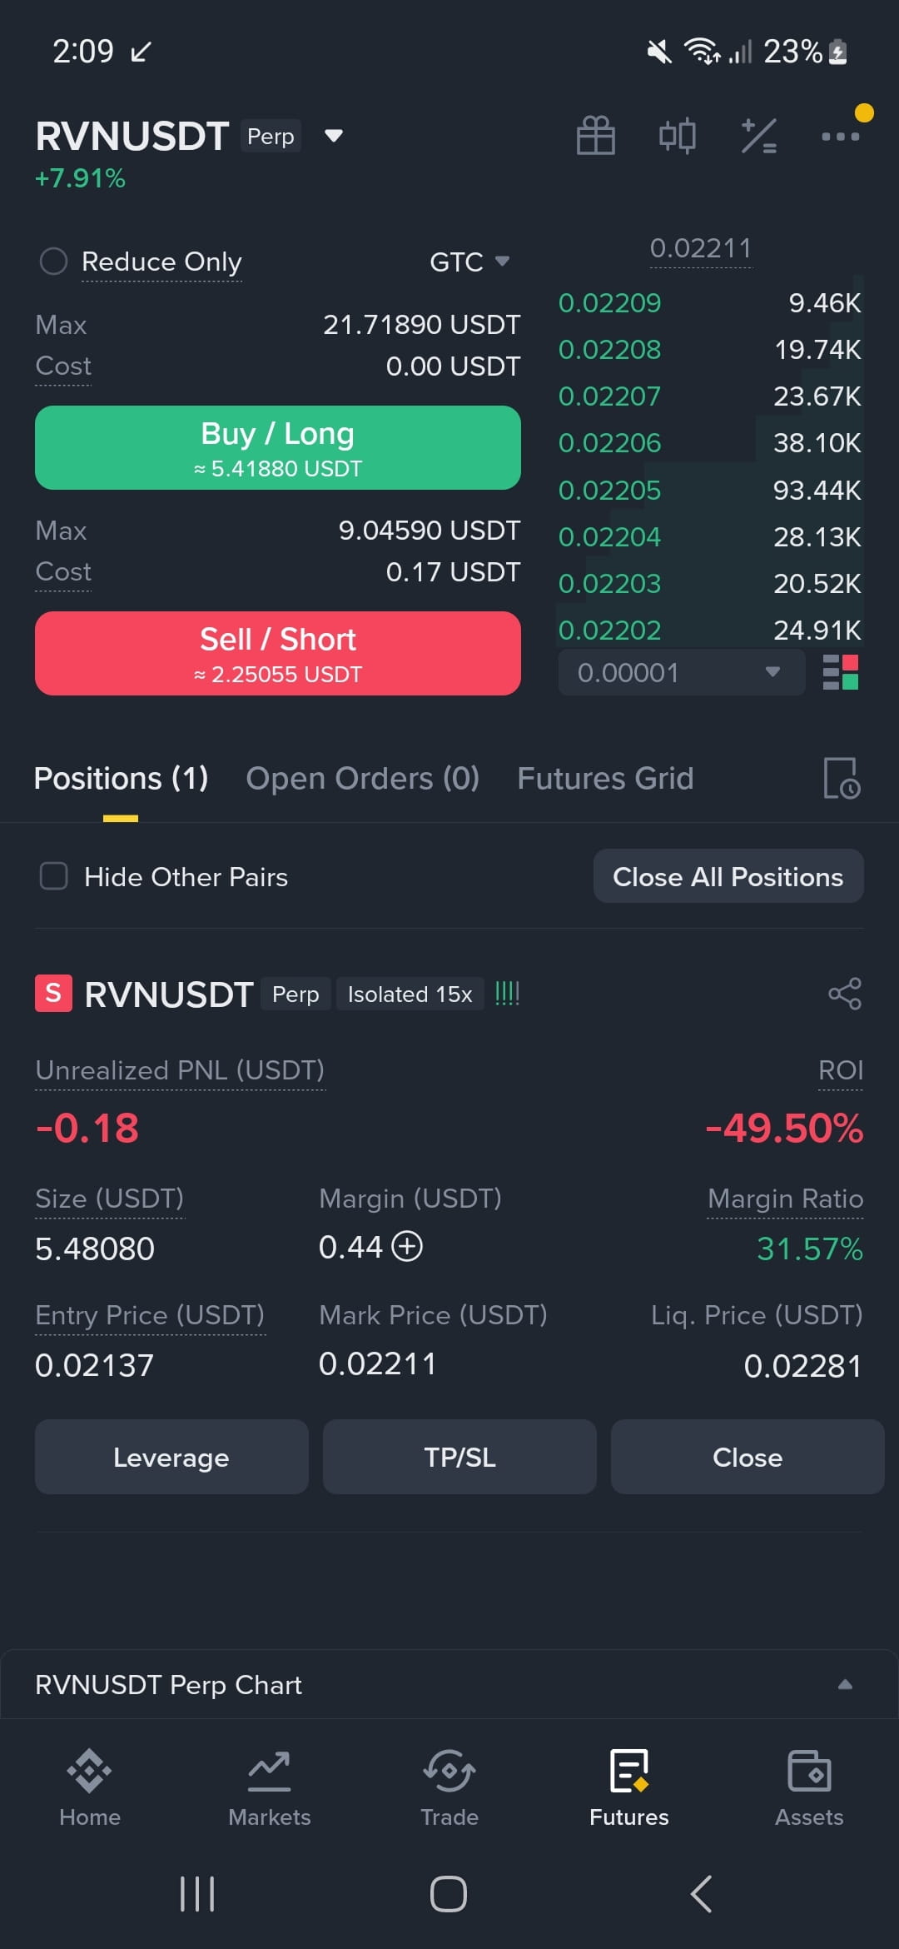Enable the Reduce Only option
The image size is (899, 1949).
point(53,262)
